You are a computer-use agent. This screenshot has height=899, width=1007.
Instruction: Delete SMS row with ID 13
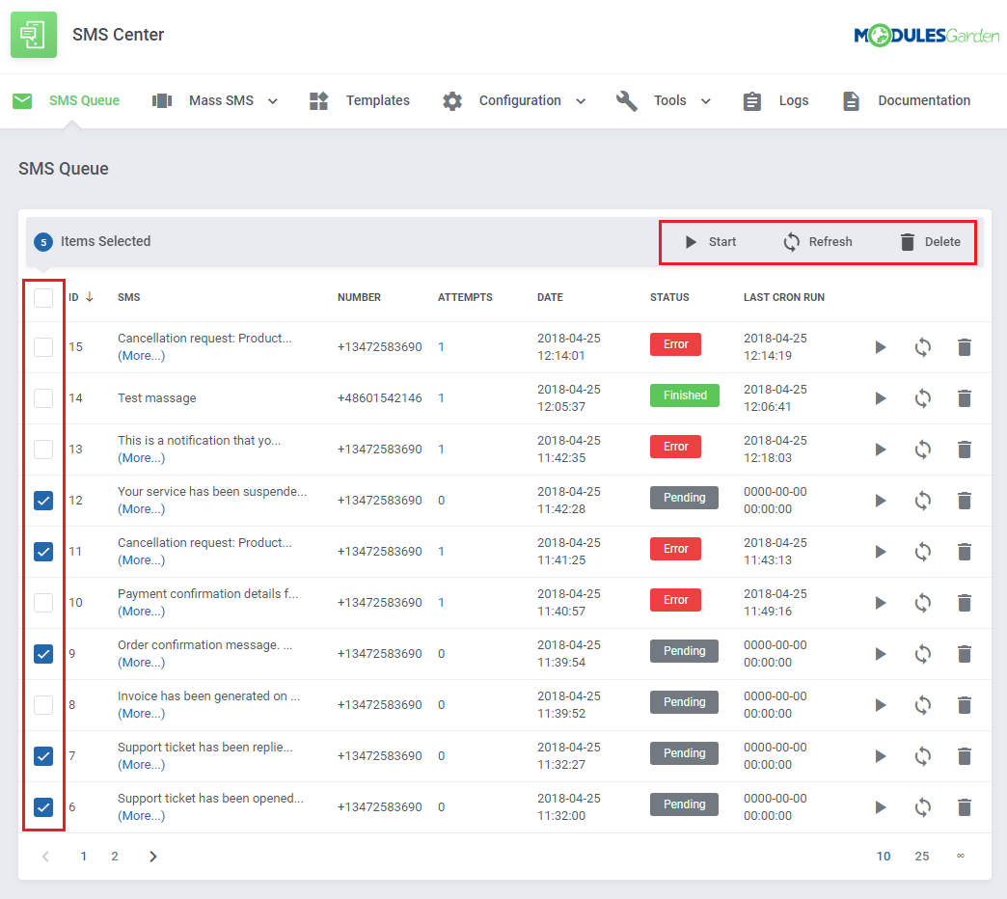point(964,449)
